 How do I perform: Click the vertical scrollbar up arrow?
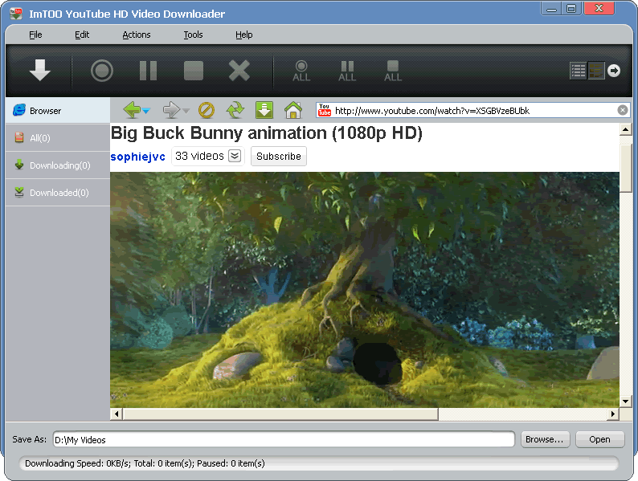tap(625, 130)
